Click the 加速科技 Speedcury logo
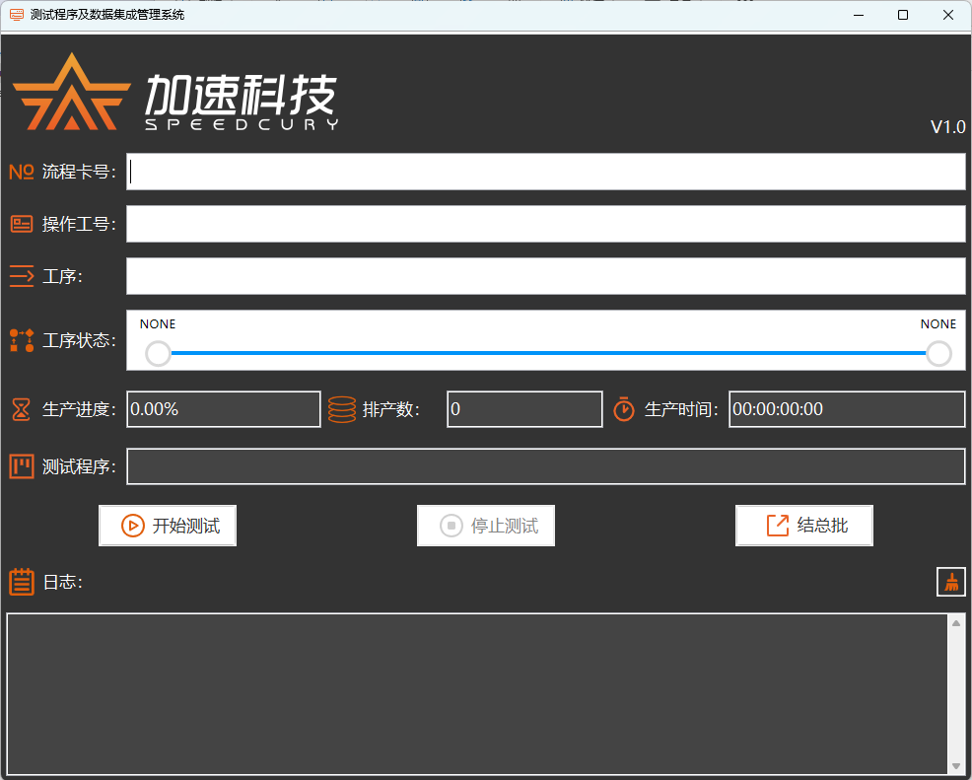This screenshot has height=780, width=972. (173, 94)
